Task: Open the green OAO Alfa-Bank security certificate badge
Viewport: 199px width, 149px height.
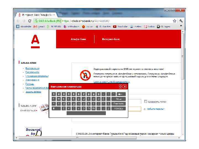Action: pos(48,21)
